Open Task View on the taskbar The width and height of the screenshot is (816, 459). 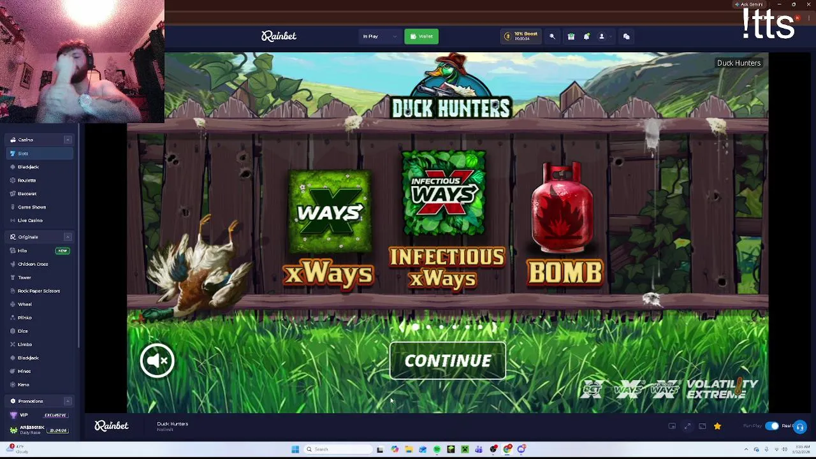(380, 449)
